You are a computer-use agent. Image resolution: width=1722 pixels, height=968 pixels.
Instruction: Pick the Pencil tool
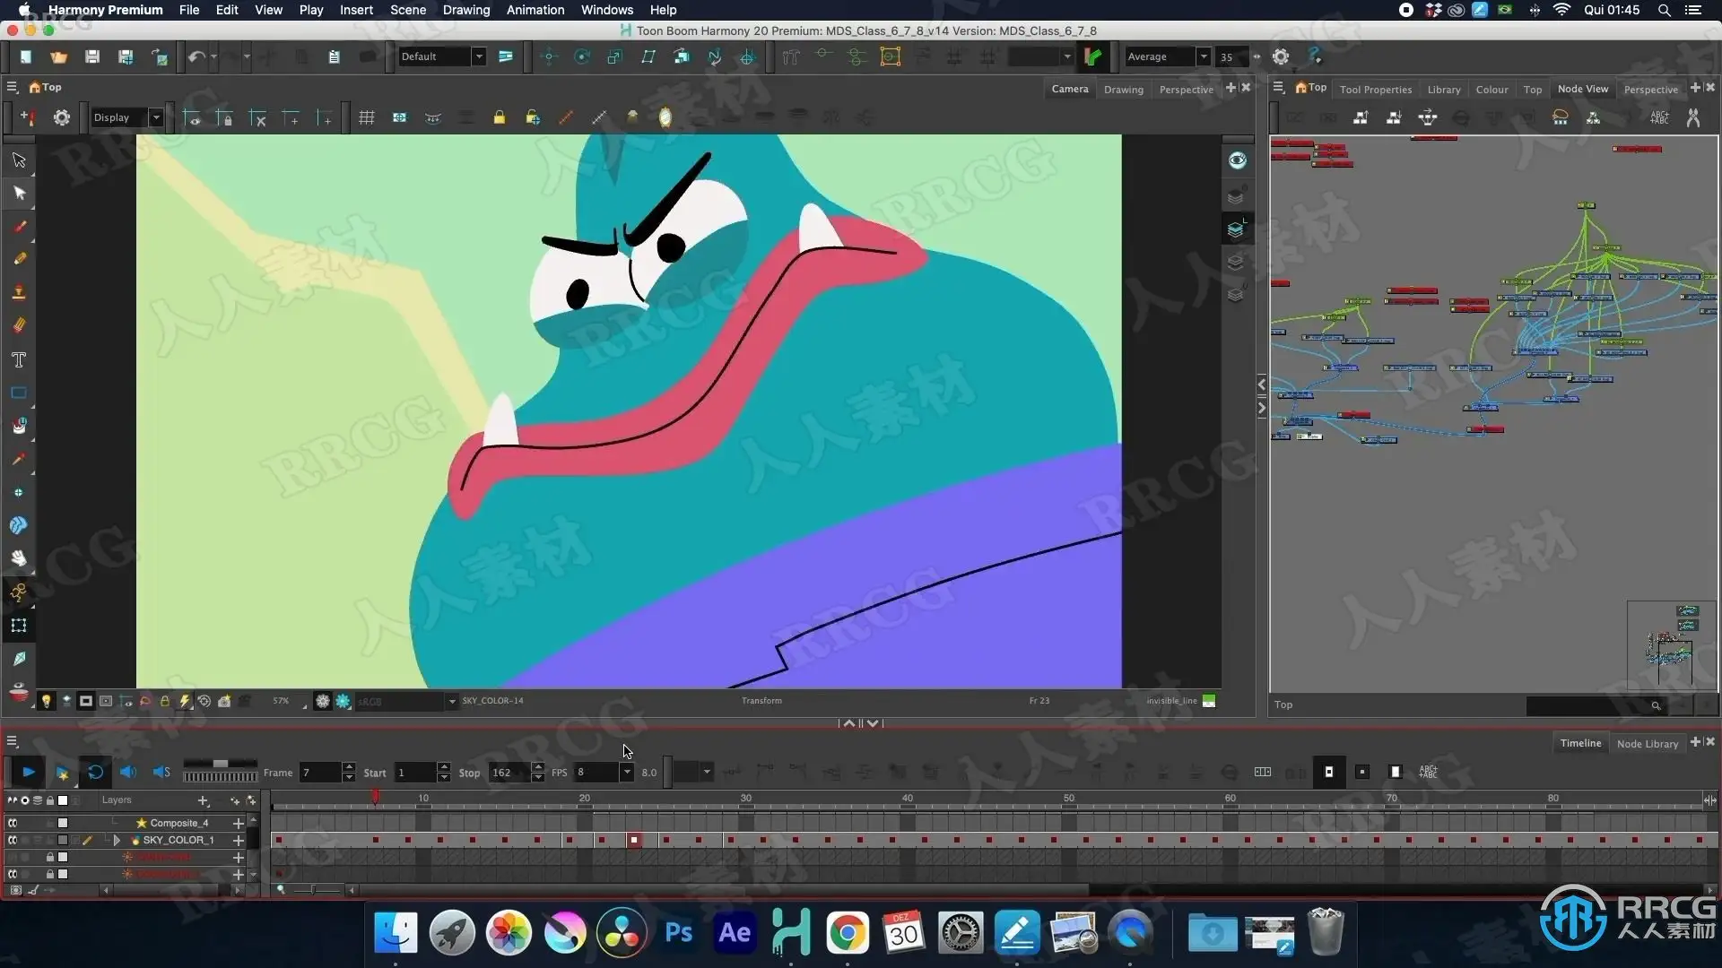19,259
